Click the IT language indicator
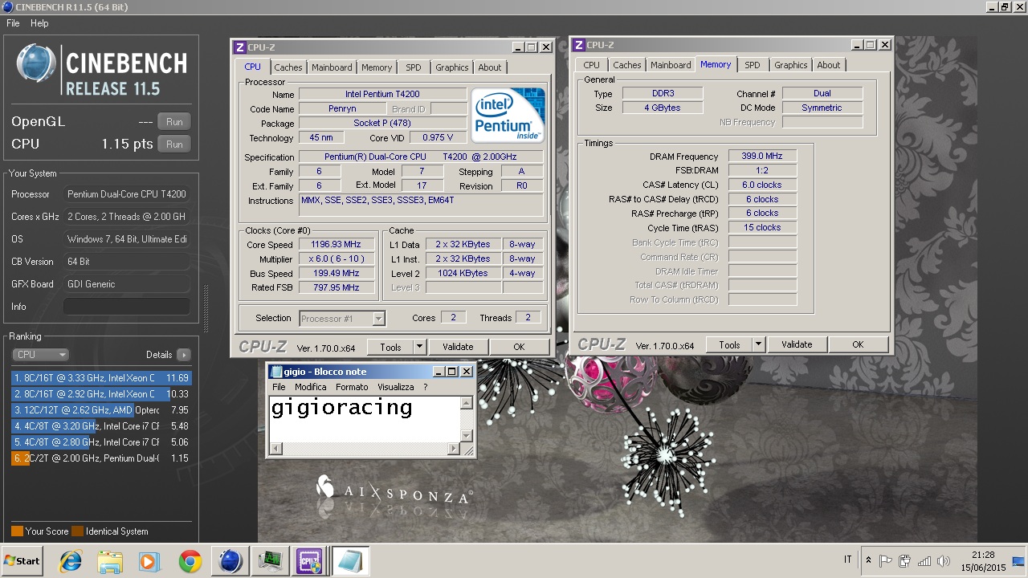The image size is (1028, 578). tap(848, 560)
